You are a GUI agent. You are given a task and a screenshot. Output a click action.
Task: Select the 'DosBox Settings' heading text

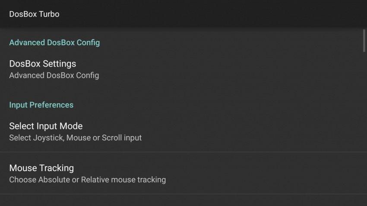pos(43,64)
